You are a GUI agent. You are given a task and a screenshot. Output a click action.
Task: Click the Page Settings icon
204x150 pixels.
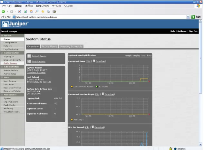click(x=29, y=61)
